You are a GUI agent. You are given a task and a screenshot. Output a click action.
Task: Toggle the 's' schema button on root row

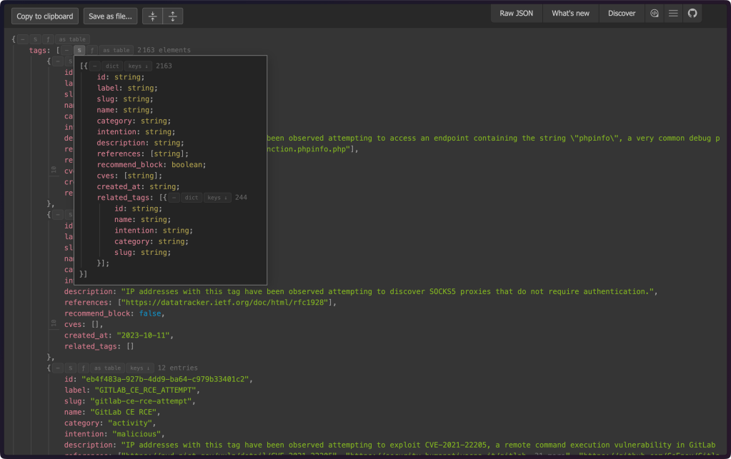point(35,39)
